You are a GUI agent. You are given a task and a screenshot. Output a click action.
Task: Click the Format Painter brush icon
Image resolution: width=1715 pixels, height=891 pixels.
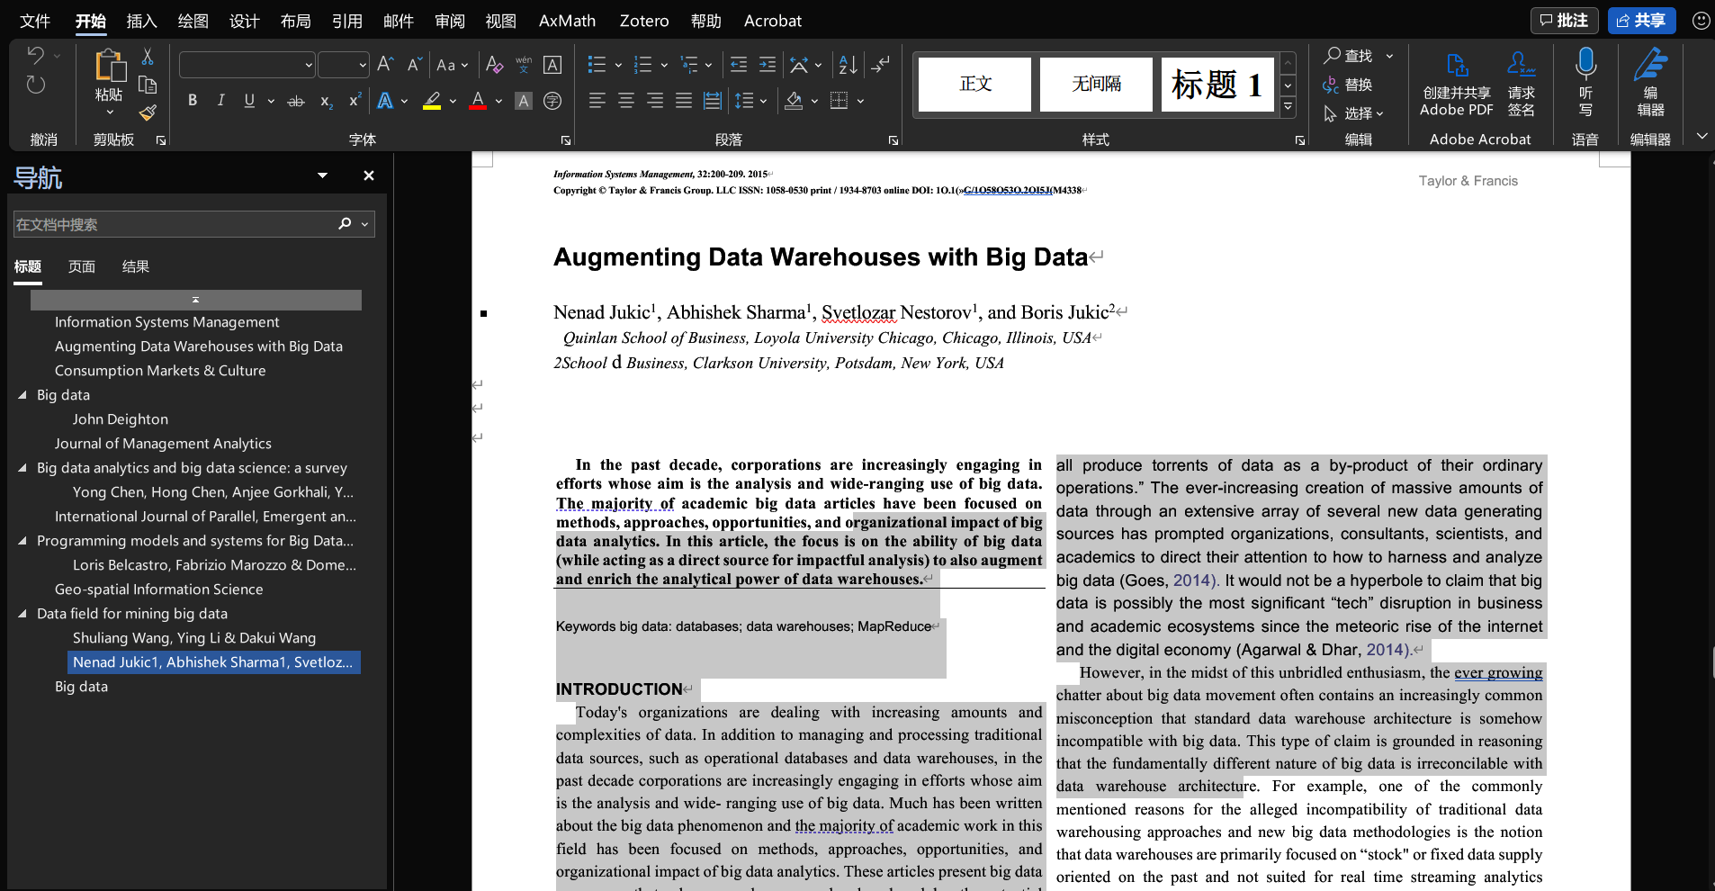(x=148, y=112)
